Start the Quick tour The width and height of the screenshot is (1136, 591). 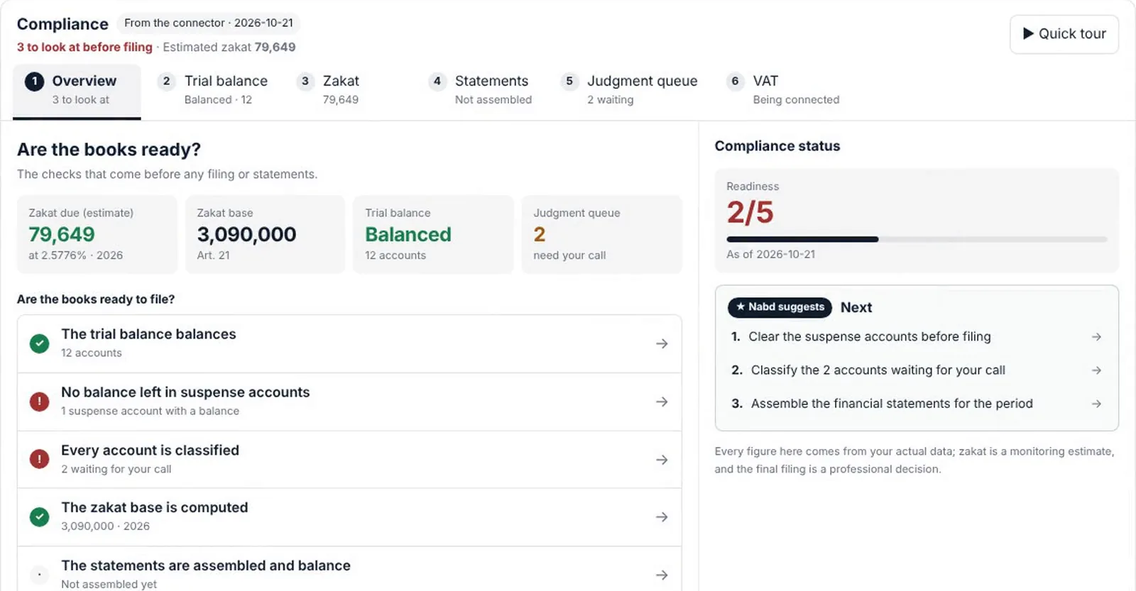pos(1064,34)
